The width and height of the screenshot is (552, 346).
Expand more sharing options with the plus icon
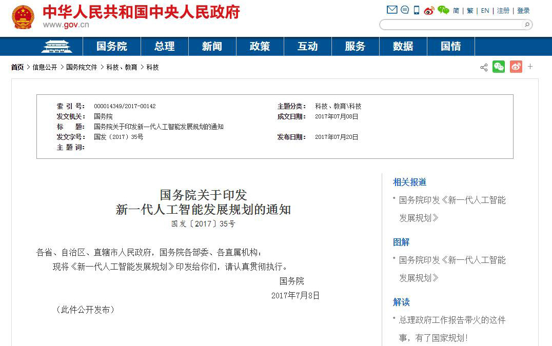[x=530, y=67]
